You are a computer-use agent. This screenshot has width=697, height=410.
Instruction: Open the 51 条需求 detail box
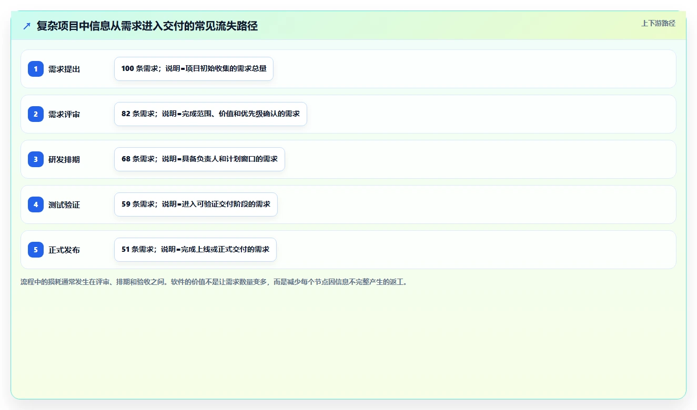[195, 250]
